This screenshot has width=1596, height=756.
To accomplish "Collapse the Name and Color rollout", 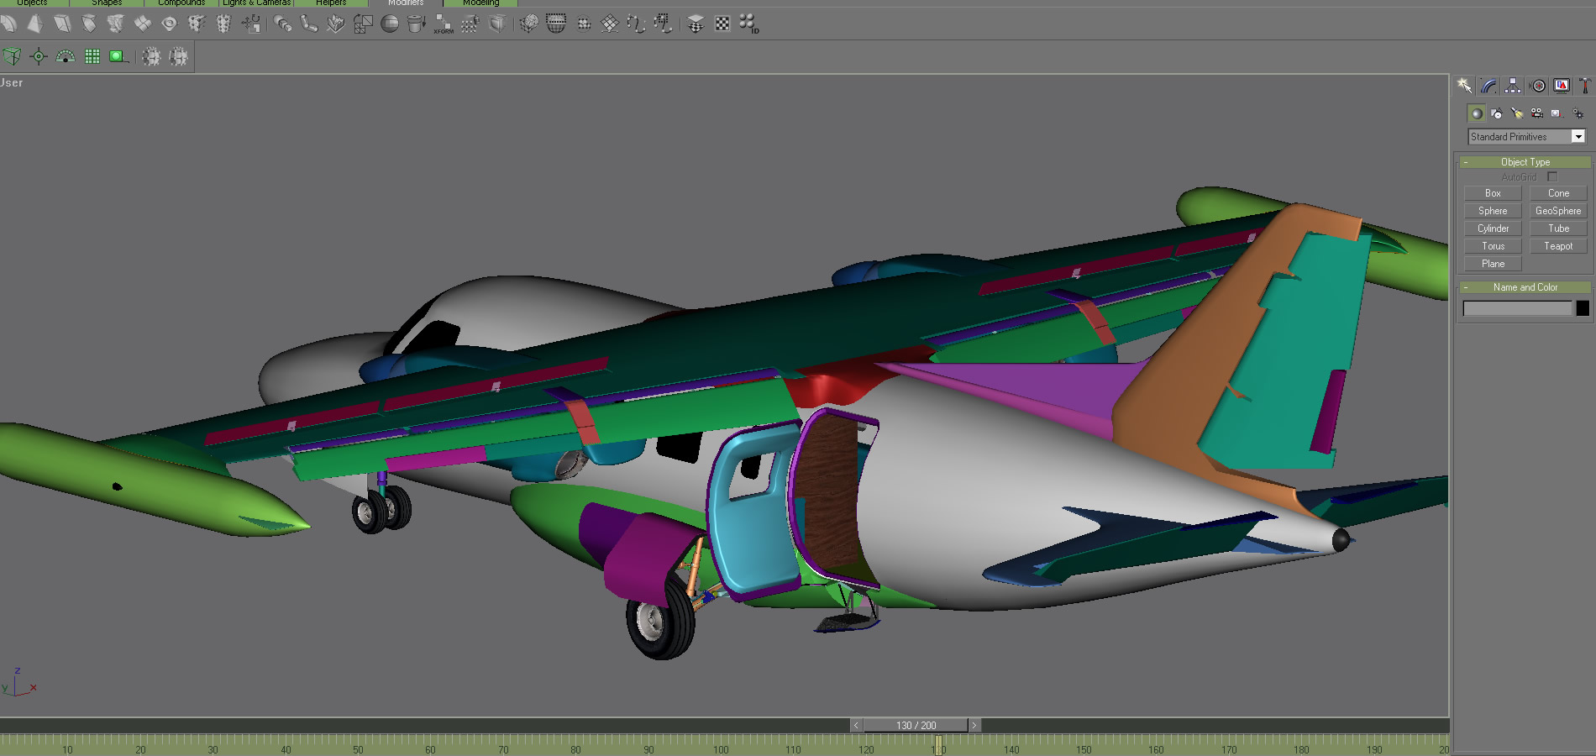I will (1525, 287).
